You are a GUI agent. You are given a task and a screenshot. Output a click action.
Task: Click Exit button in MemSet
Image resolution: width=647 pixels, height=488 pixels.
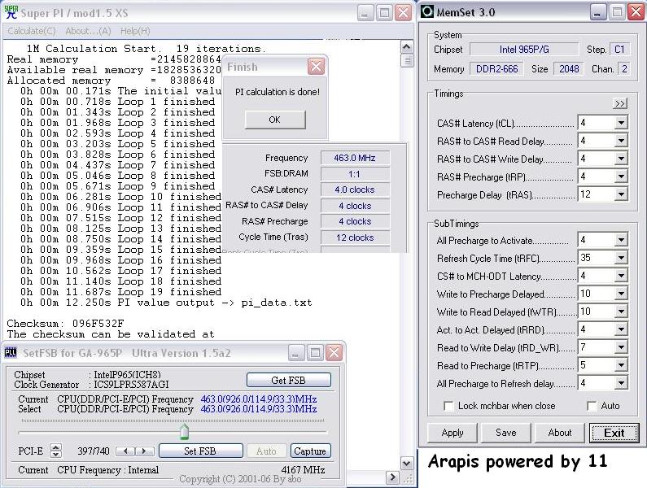614,433
